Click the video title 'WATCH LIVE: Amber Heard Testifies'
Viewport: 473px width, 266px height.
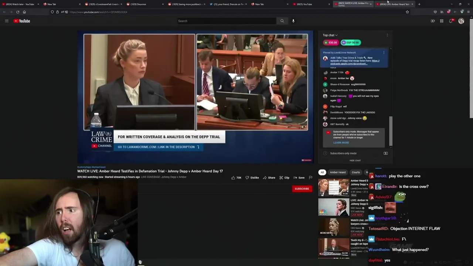[x=150, y=171]
